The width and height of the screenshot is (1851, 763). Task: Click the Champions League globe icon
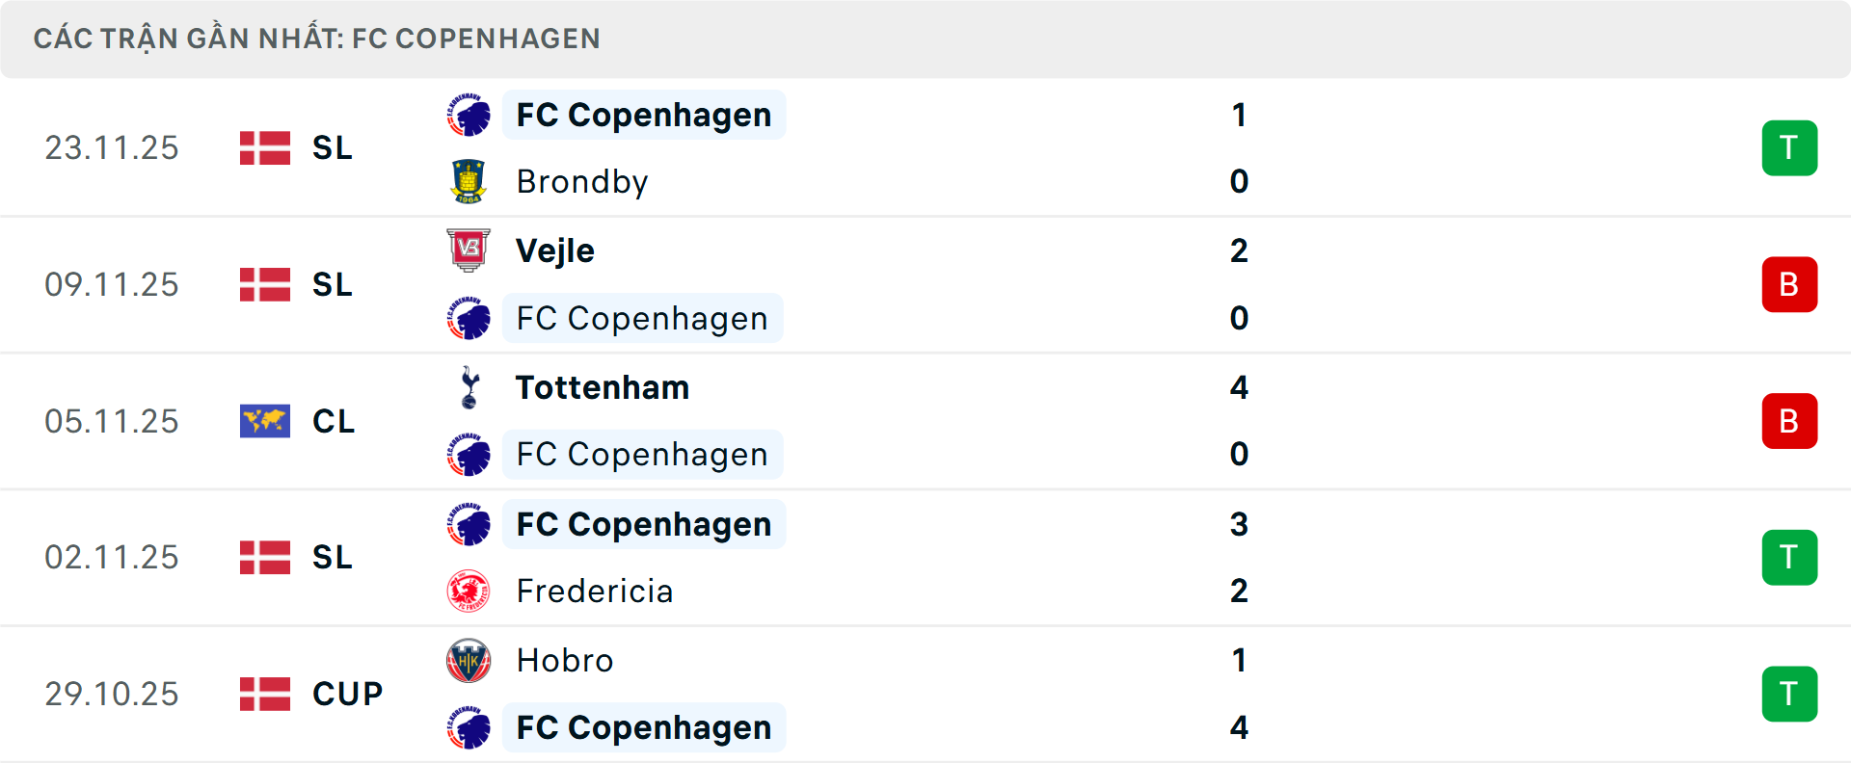point(264,421)
